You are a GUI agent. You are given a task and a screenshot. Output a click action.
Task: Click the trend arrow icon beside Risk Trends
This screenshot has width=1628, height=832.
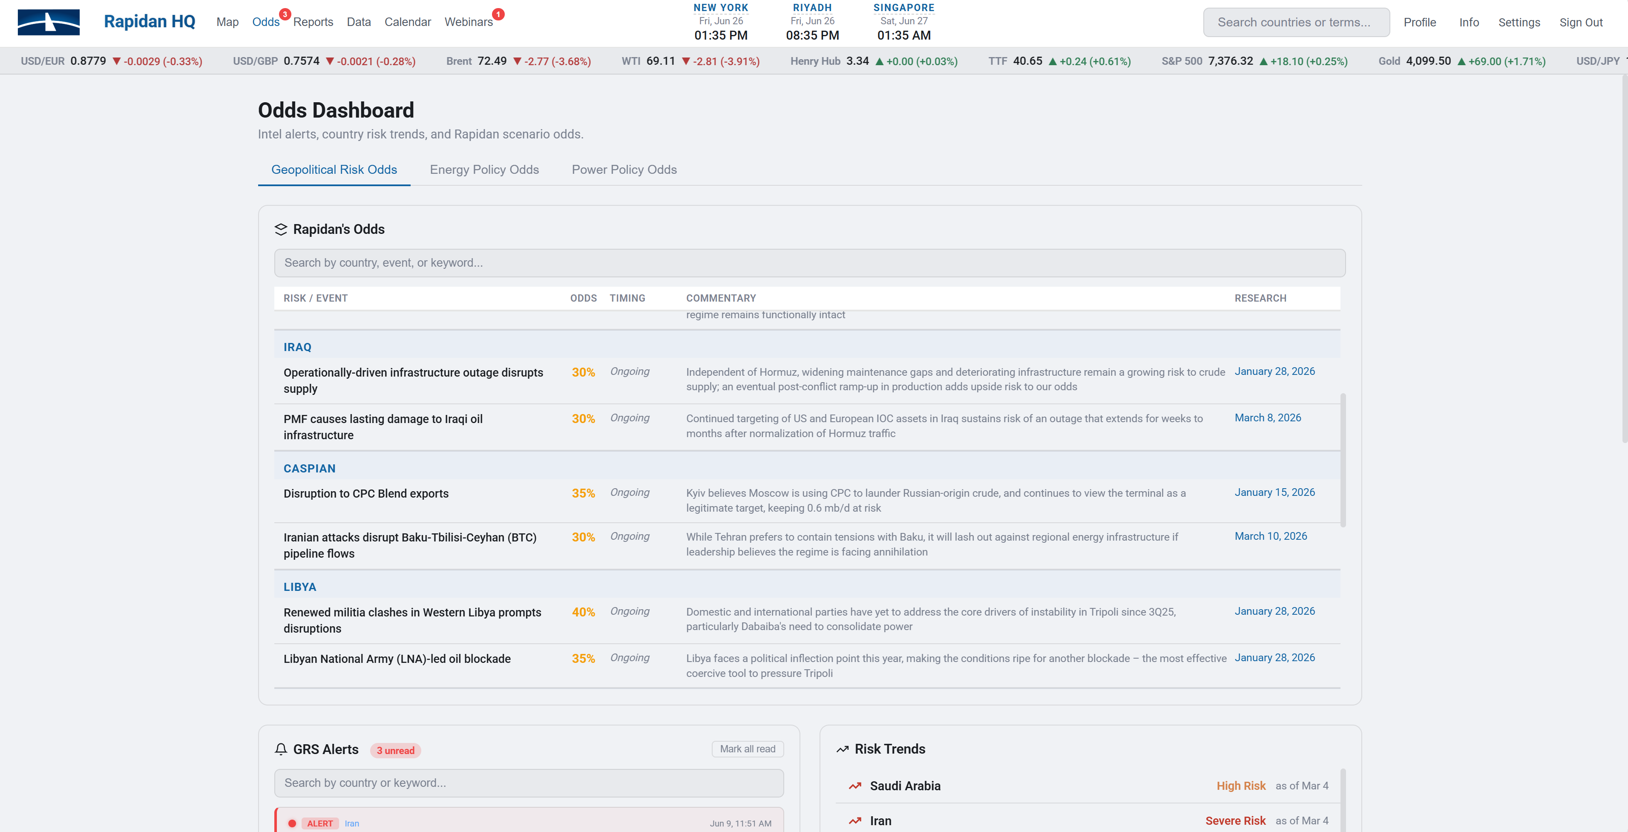click(x=842, y=749)
